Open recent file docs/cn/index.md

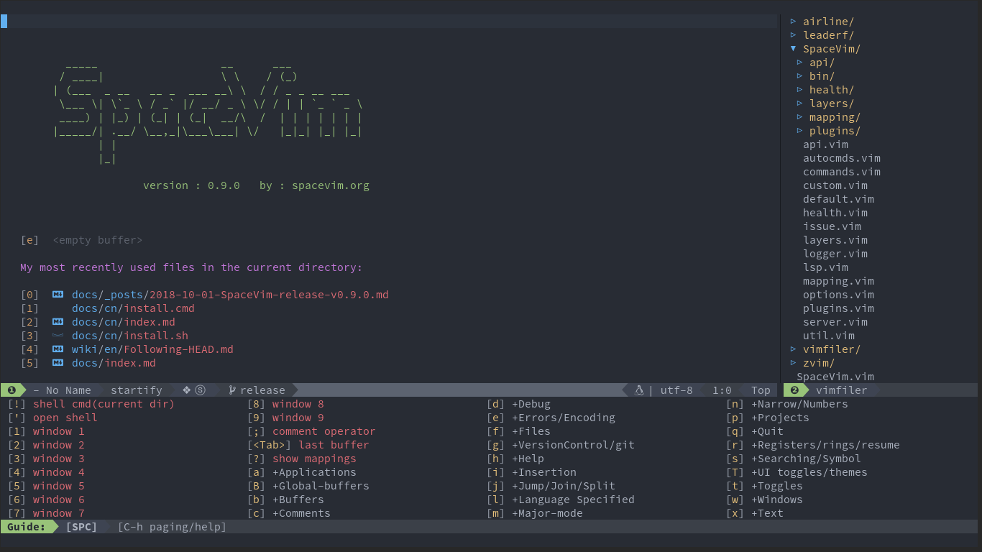pyautogui.click(x=124, y=322)
